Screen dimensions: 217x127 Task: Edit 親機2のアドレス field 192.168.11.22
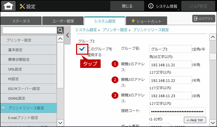171,80
